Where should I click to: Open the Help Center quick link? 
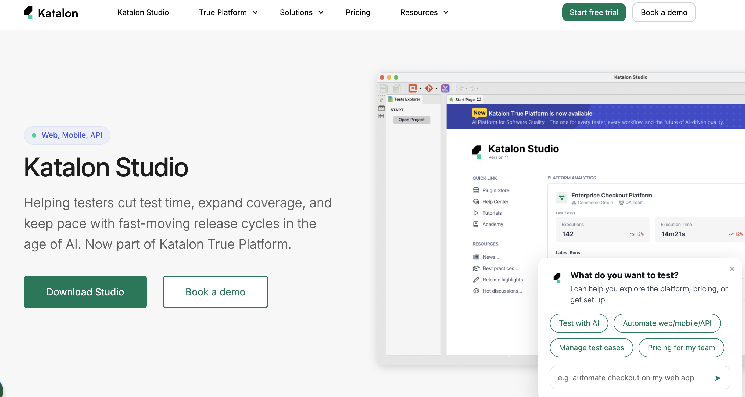tap(495, 201)
